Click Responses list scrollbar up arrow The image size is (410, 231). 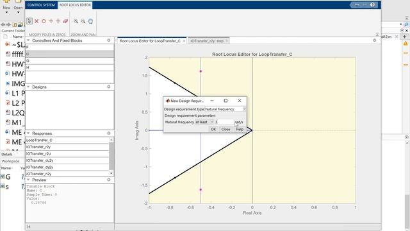coord(111,140)
